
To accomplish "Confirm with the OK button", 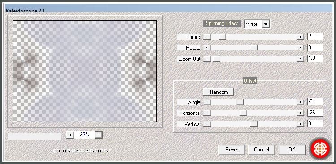I will click(x=292, y=150).
